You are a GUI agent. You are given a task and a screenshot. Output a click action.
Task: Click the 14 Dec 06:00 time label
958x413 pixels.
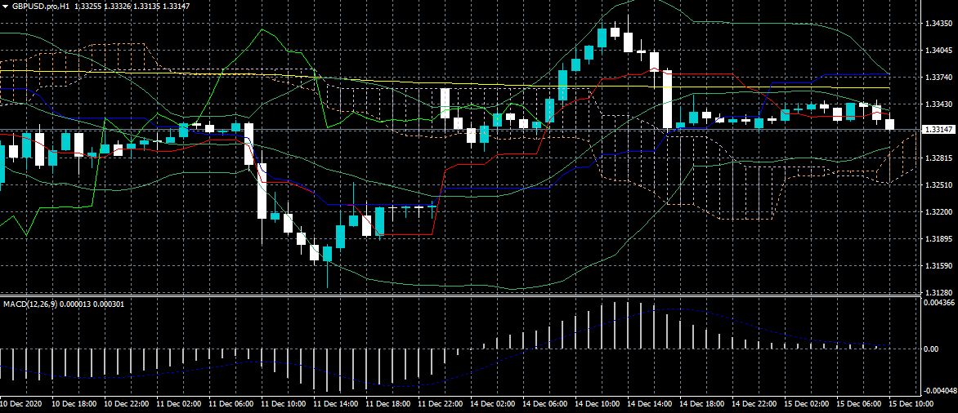(545, 404)
